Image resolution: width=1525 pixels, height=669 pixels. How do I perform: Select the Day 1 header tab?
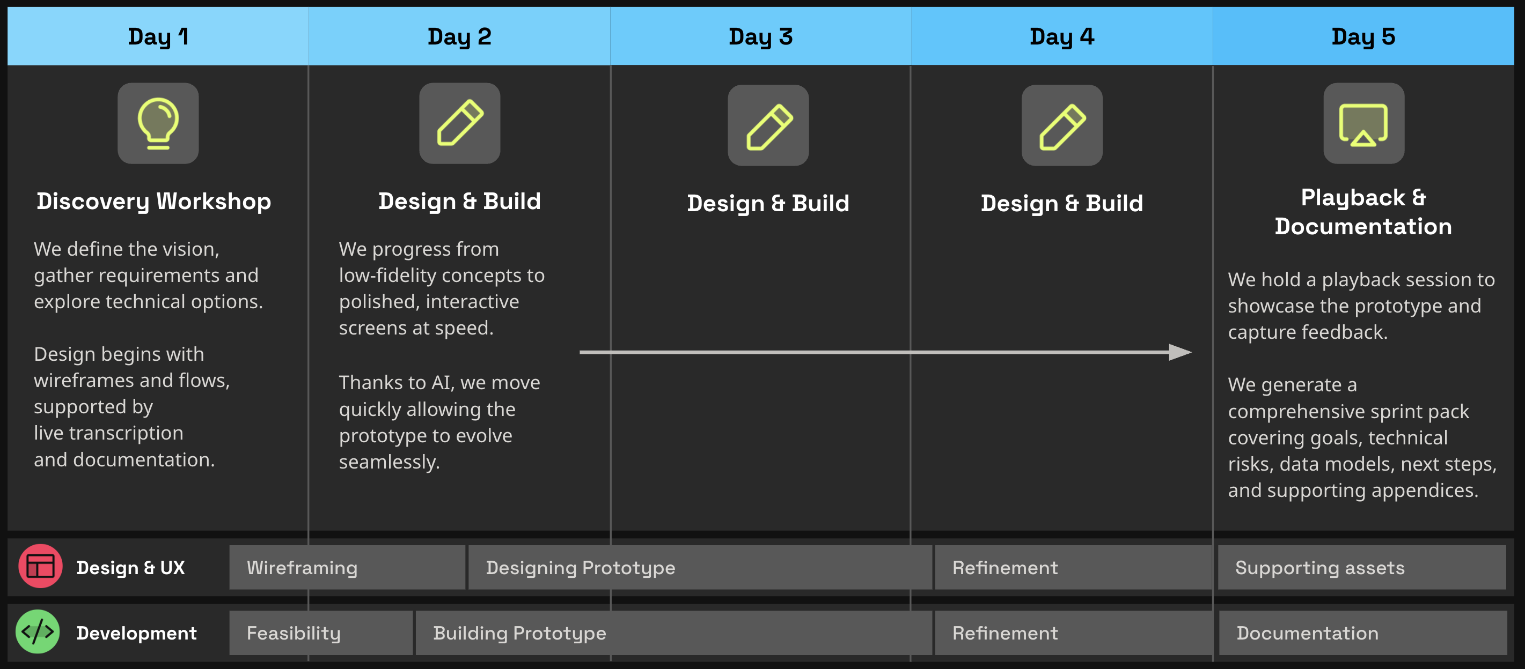click(158, 36)
